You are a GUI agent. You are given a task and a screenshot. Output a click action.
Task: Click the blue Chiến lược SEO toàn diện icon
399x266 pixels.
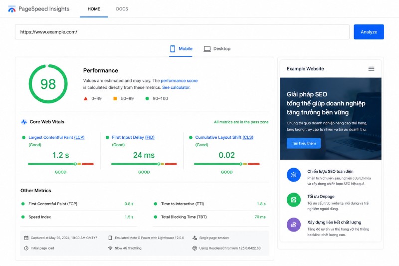[x=294, y=175]
